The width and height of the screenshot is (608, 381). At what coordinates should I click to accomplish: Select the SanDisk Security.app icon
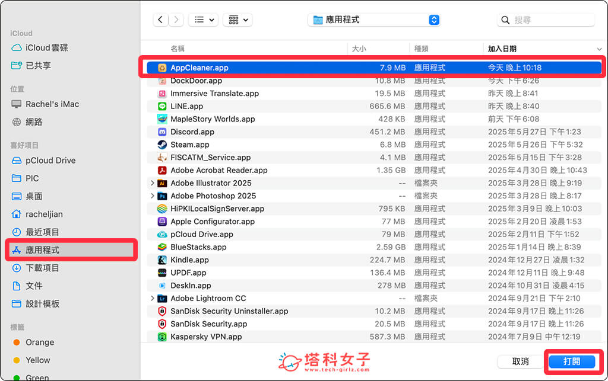162,324
